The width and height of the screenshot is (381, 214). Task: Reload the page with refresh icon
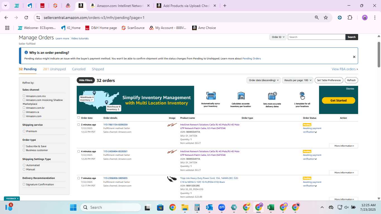pyautogui.click(x=26, y=18)
